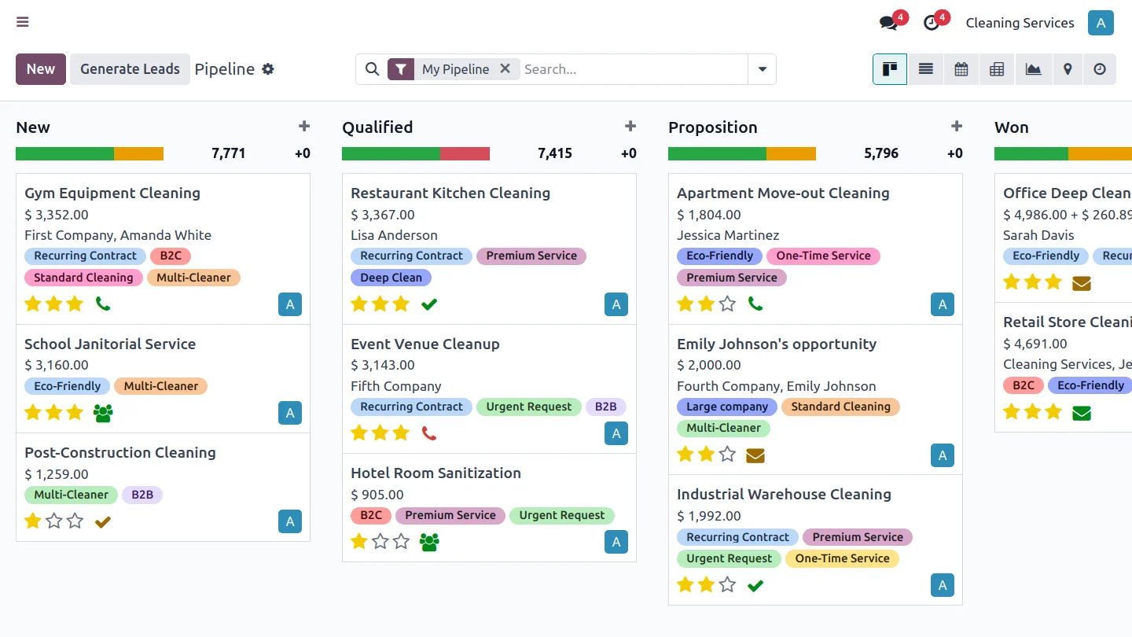Open the main menu hamburger icon
Viewport: 1132px width, 637px height.
[23, 22]
